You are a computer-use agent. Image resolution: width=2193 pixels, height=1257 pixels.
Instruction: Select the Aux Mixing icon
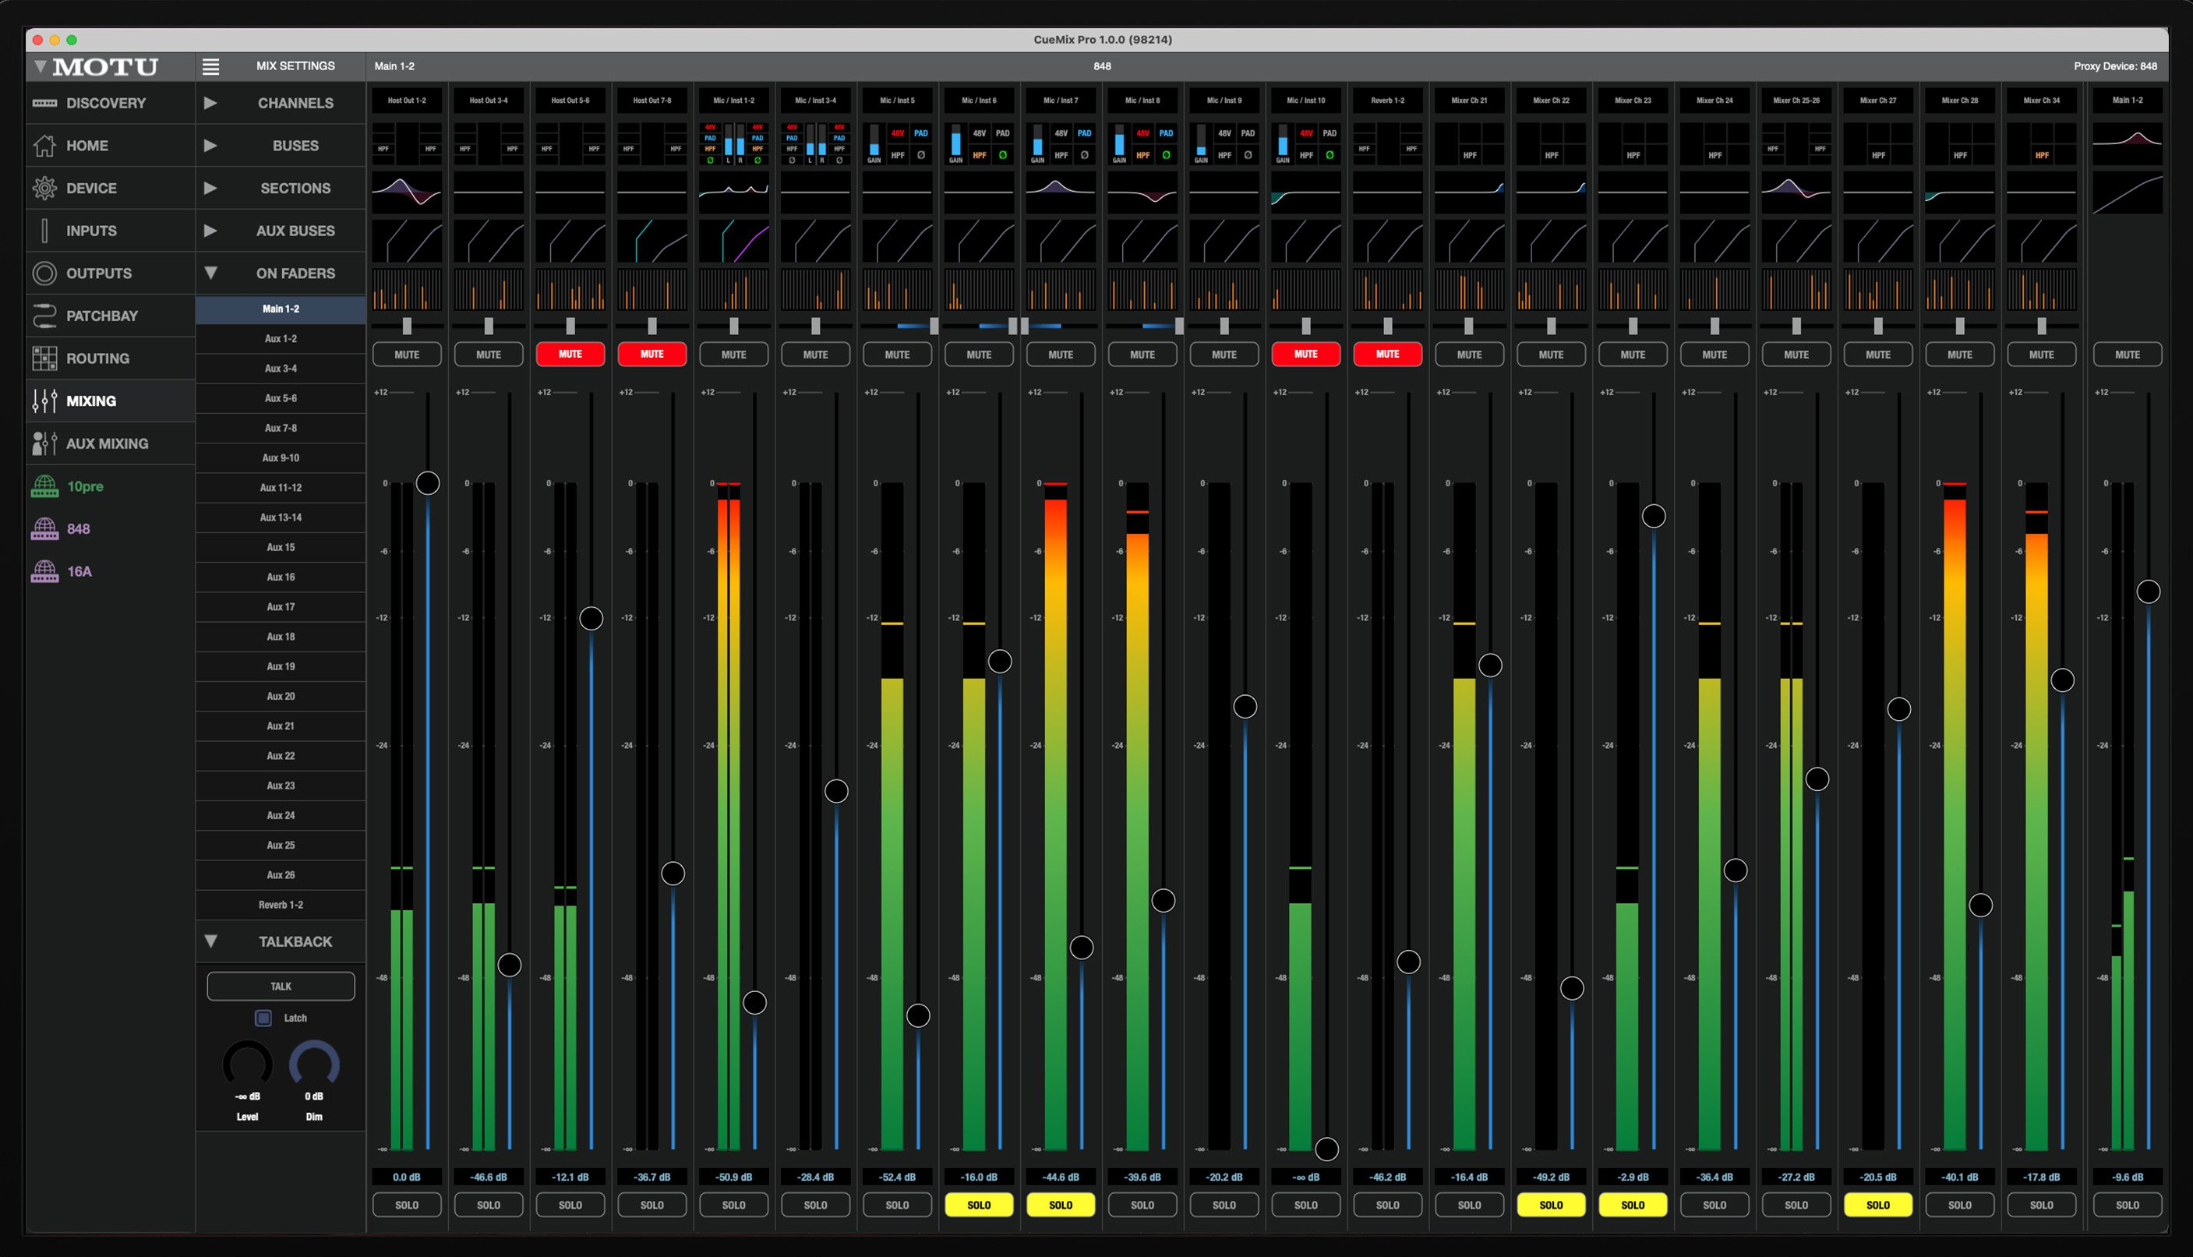(x=44, y=443)
